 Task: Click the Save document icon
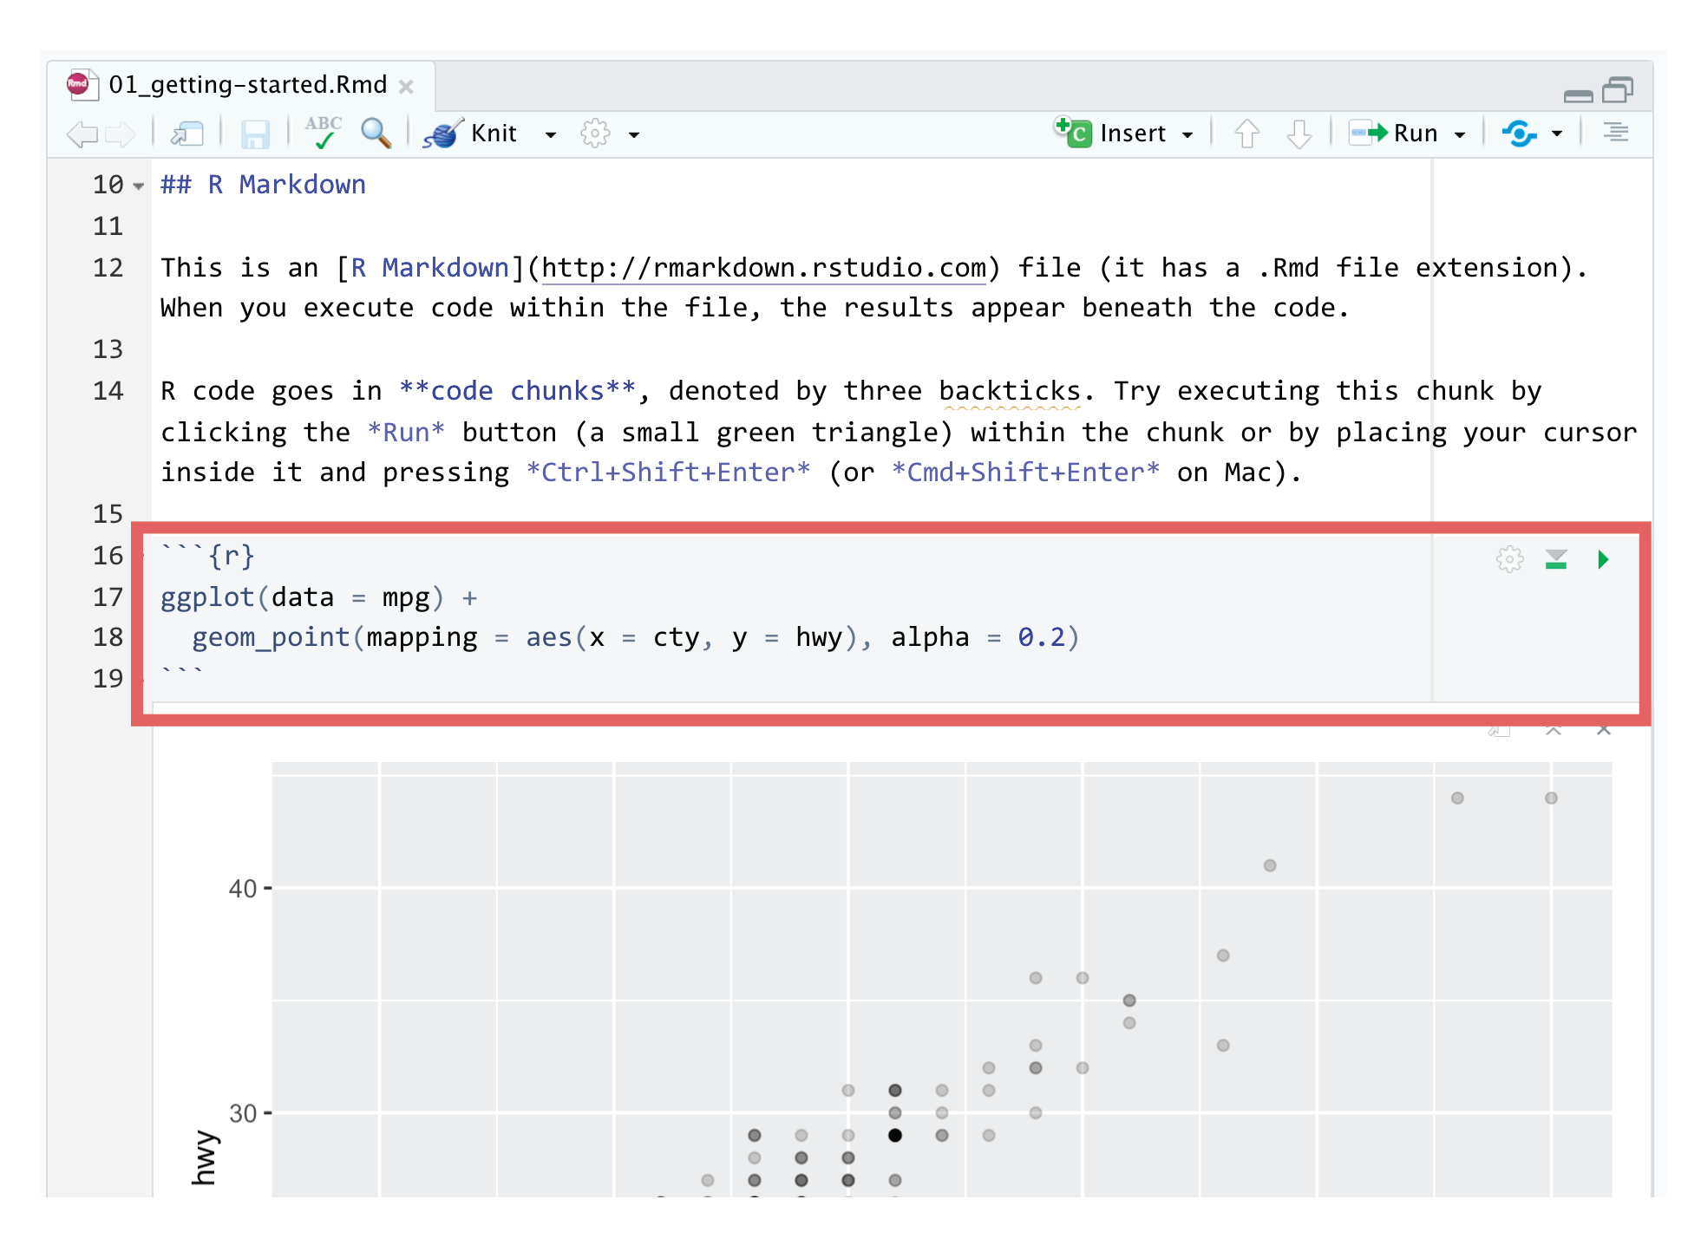(x=255, y=134)
